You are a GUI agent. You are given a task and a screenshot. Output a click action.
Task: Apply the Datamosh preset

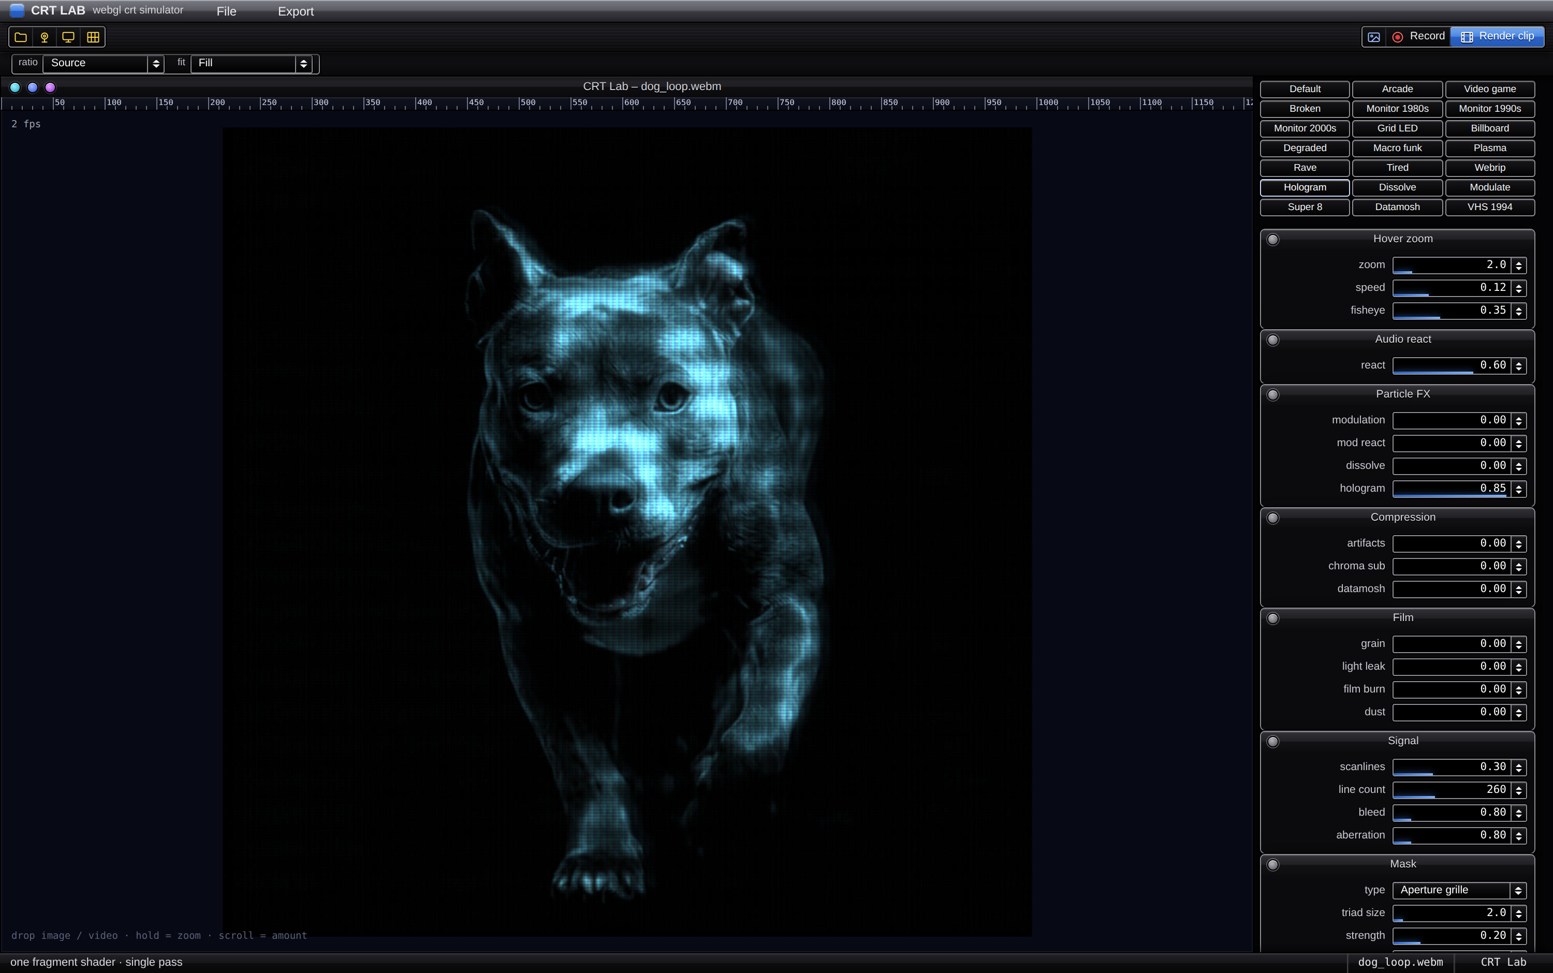click(x=1397, y=207)
